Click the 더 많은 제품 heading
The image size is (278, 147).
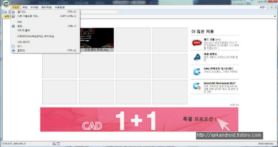(x=203, y=31)
